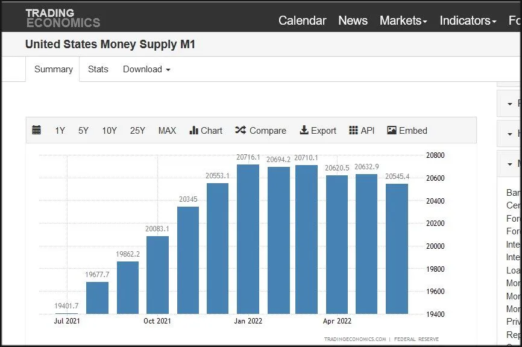Select the MAX time range
This screenshot has width=522, height=347.
click(x=167, y=131)
